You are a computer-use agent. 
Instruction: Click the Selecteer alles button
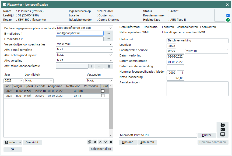click(101, 149)
